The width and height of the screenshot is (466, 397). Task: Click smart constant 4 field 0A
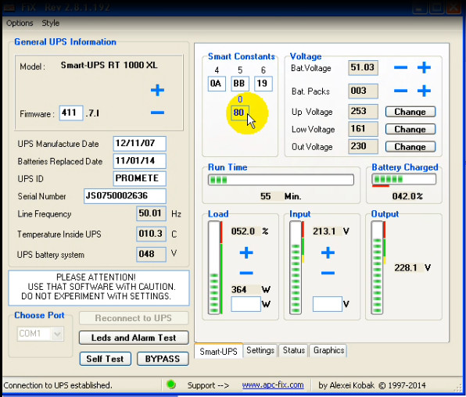click(217, 84)
